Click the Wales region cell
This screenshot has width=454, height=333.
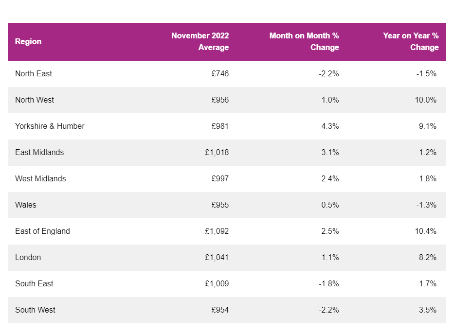26,205
